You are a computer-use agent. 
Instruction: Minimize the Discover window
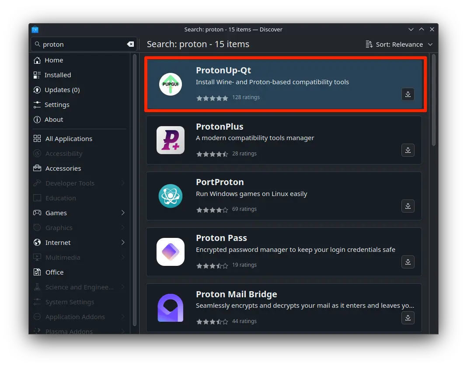(x=411, y=29)
